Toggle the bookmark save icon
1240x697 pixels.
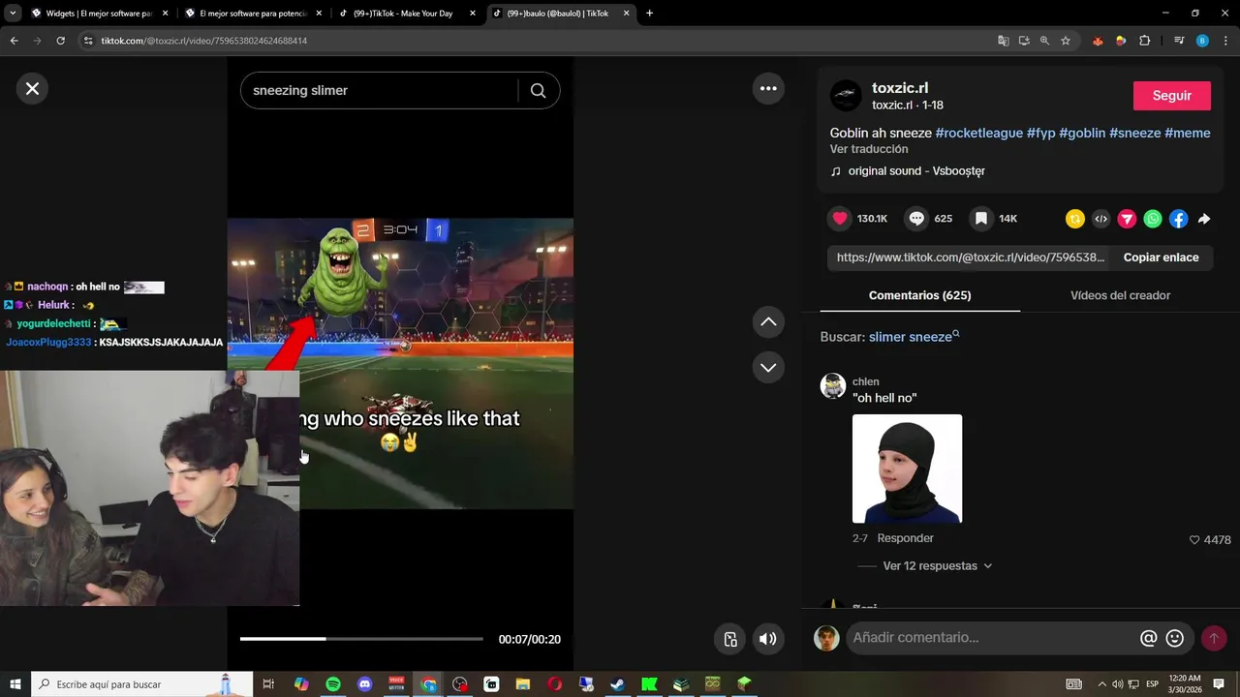(x=981, y=219)
